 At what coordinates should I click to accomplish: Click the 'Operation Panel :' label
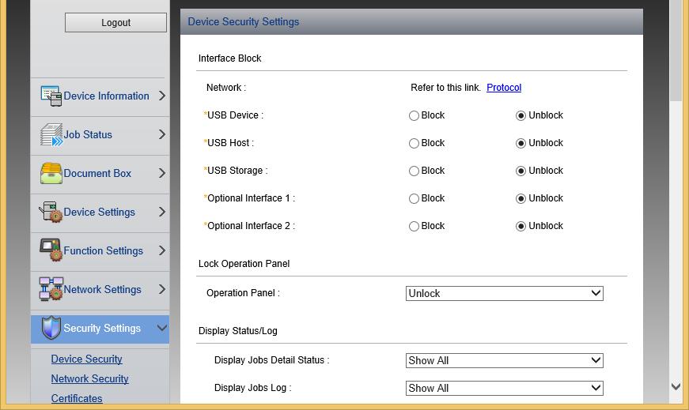tap(243, 293)
